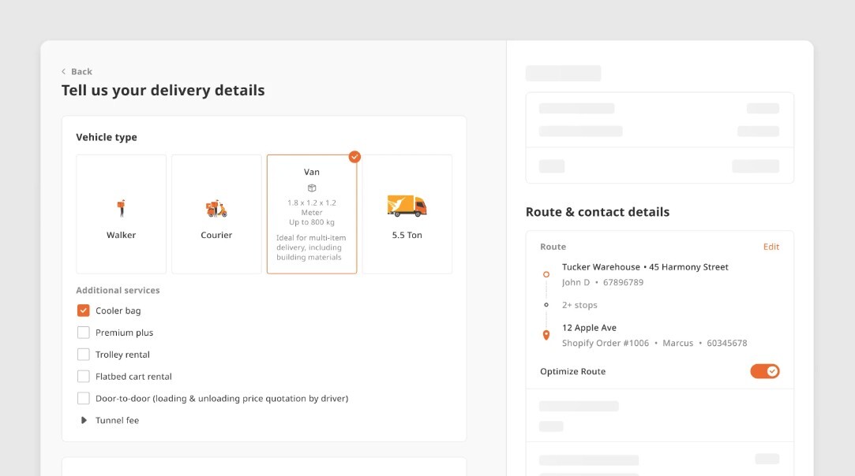Click the package box icon under Van

point(312,188)
